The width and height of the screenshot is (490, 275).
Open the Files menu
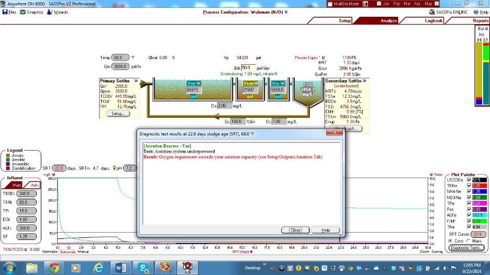(x=9, y=12)
